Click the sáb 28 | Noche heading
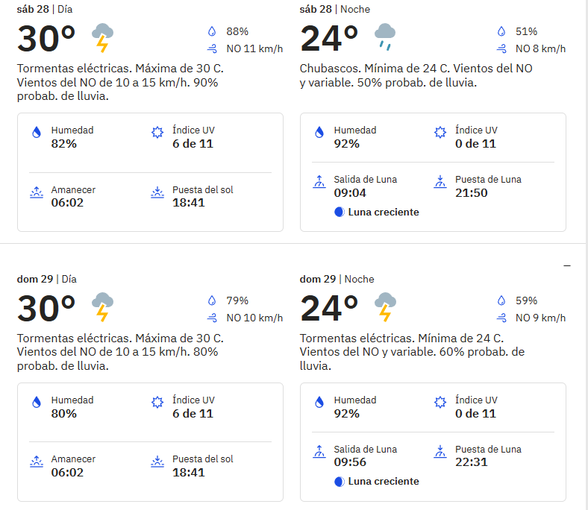Screen dimensions: 588x510 [x=334, y=10]
